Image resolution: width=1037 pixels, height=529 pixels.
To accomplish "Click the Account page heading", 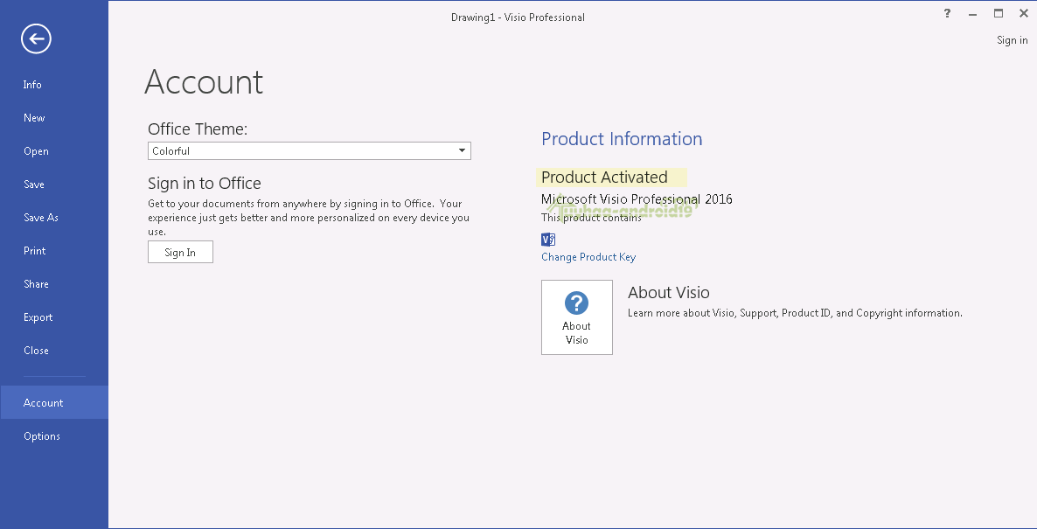I will [x=204, y=82].
